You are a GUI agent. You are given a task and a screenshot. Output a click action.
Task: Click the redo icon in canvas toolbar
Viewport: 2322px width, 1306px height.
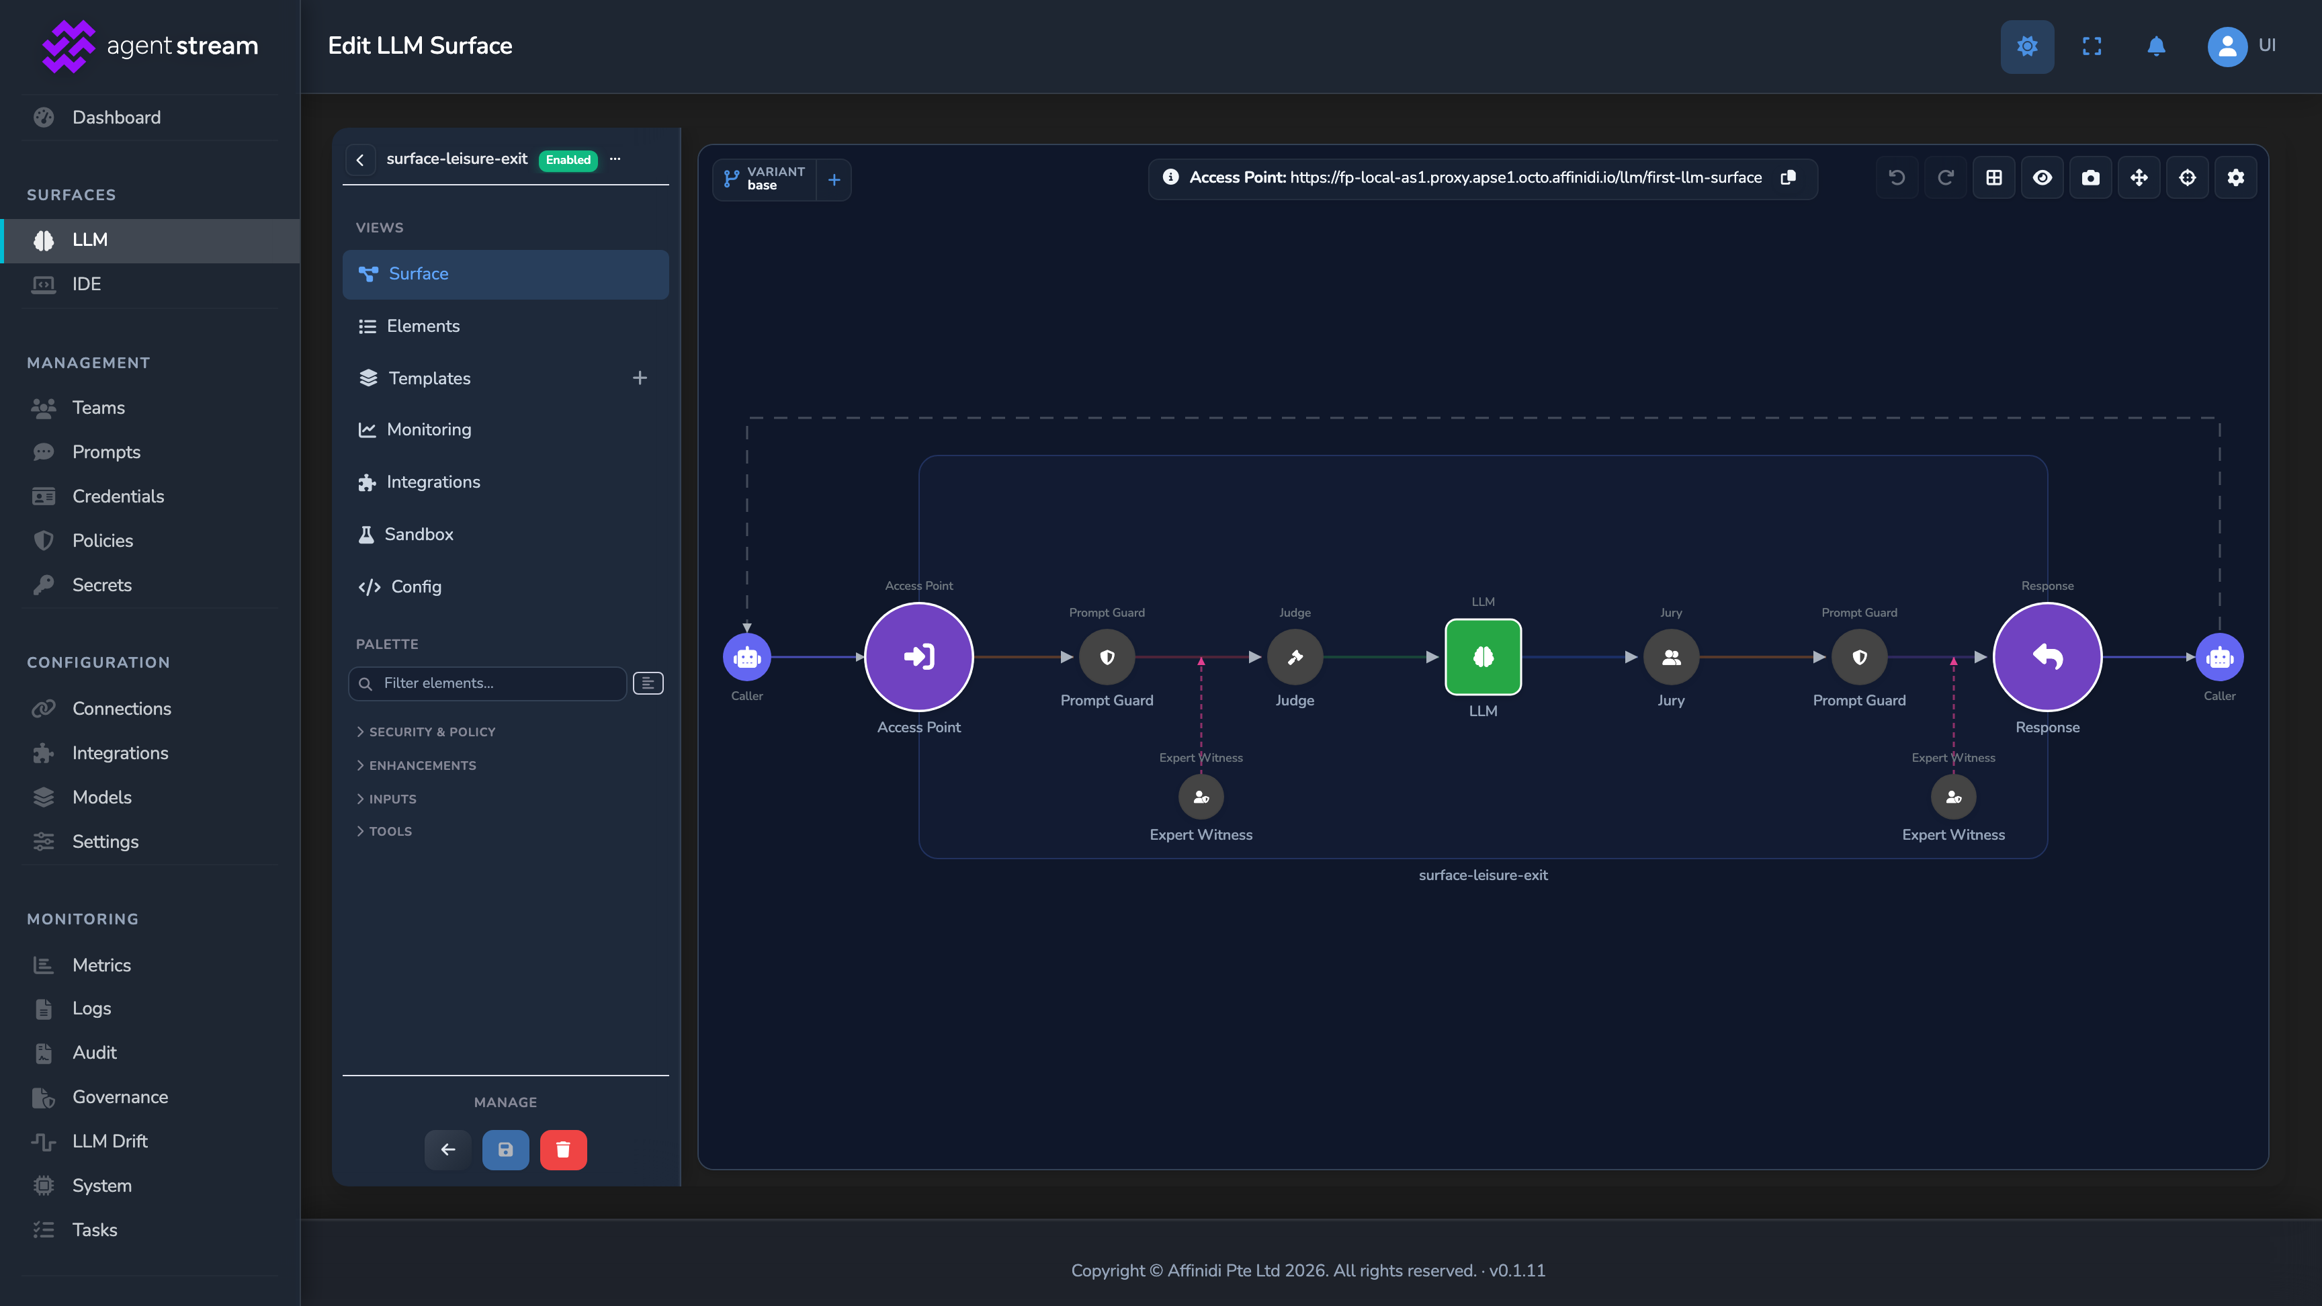(x=1945, y=177)
